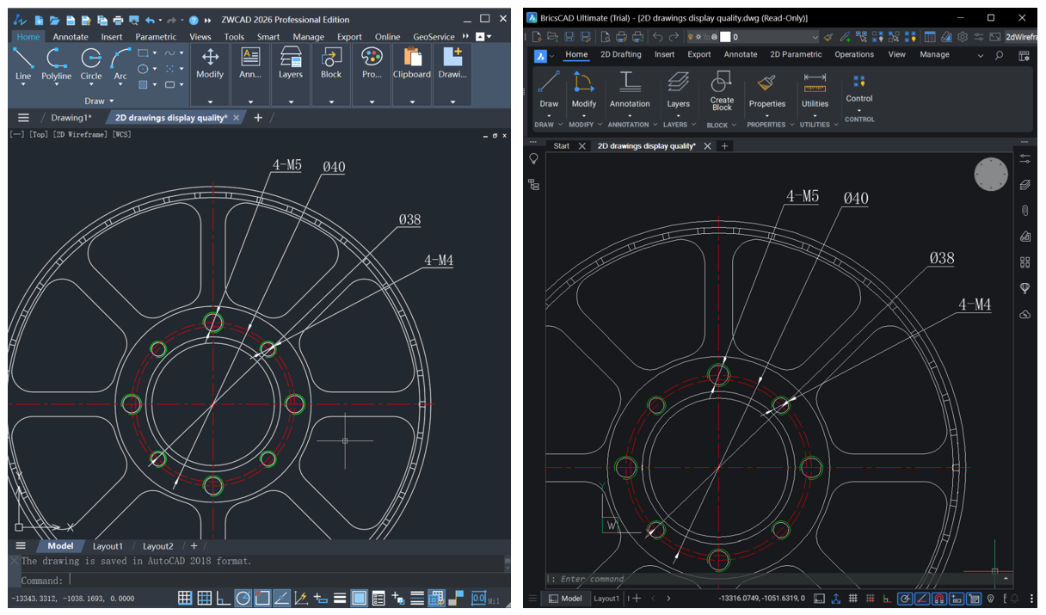The height and width of the screenshot is (615, 1046).
Task: Click the ZWCAD help question mark icon
Action: point(194,20)
